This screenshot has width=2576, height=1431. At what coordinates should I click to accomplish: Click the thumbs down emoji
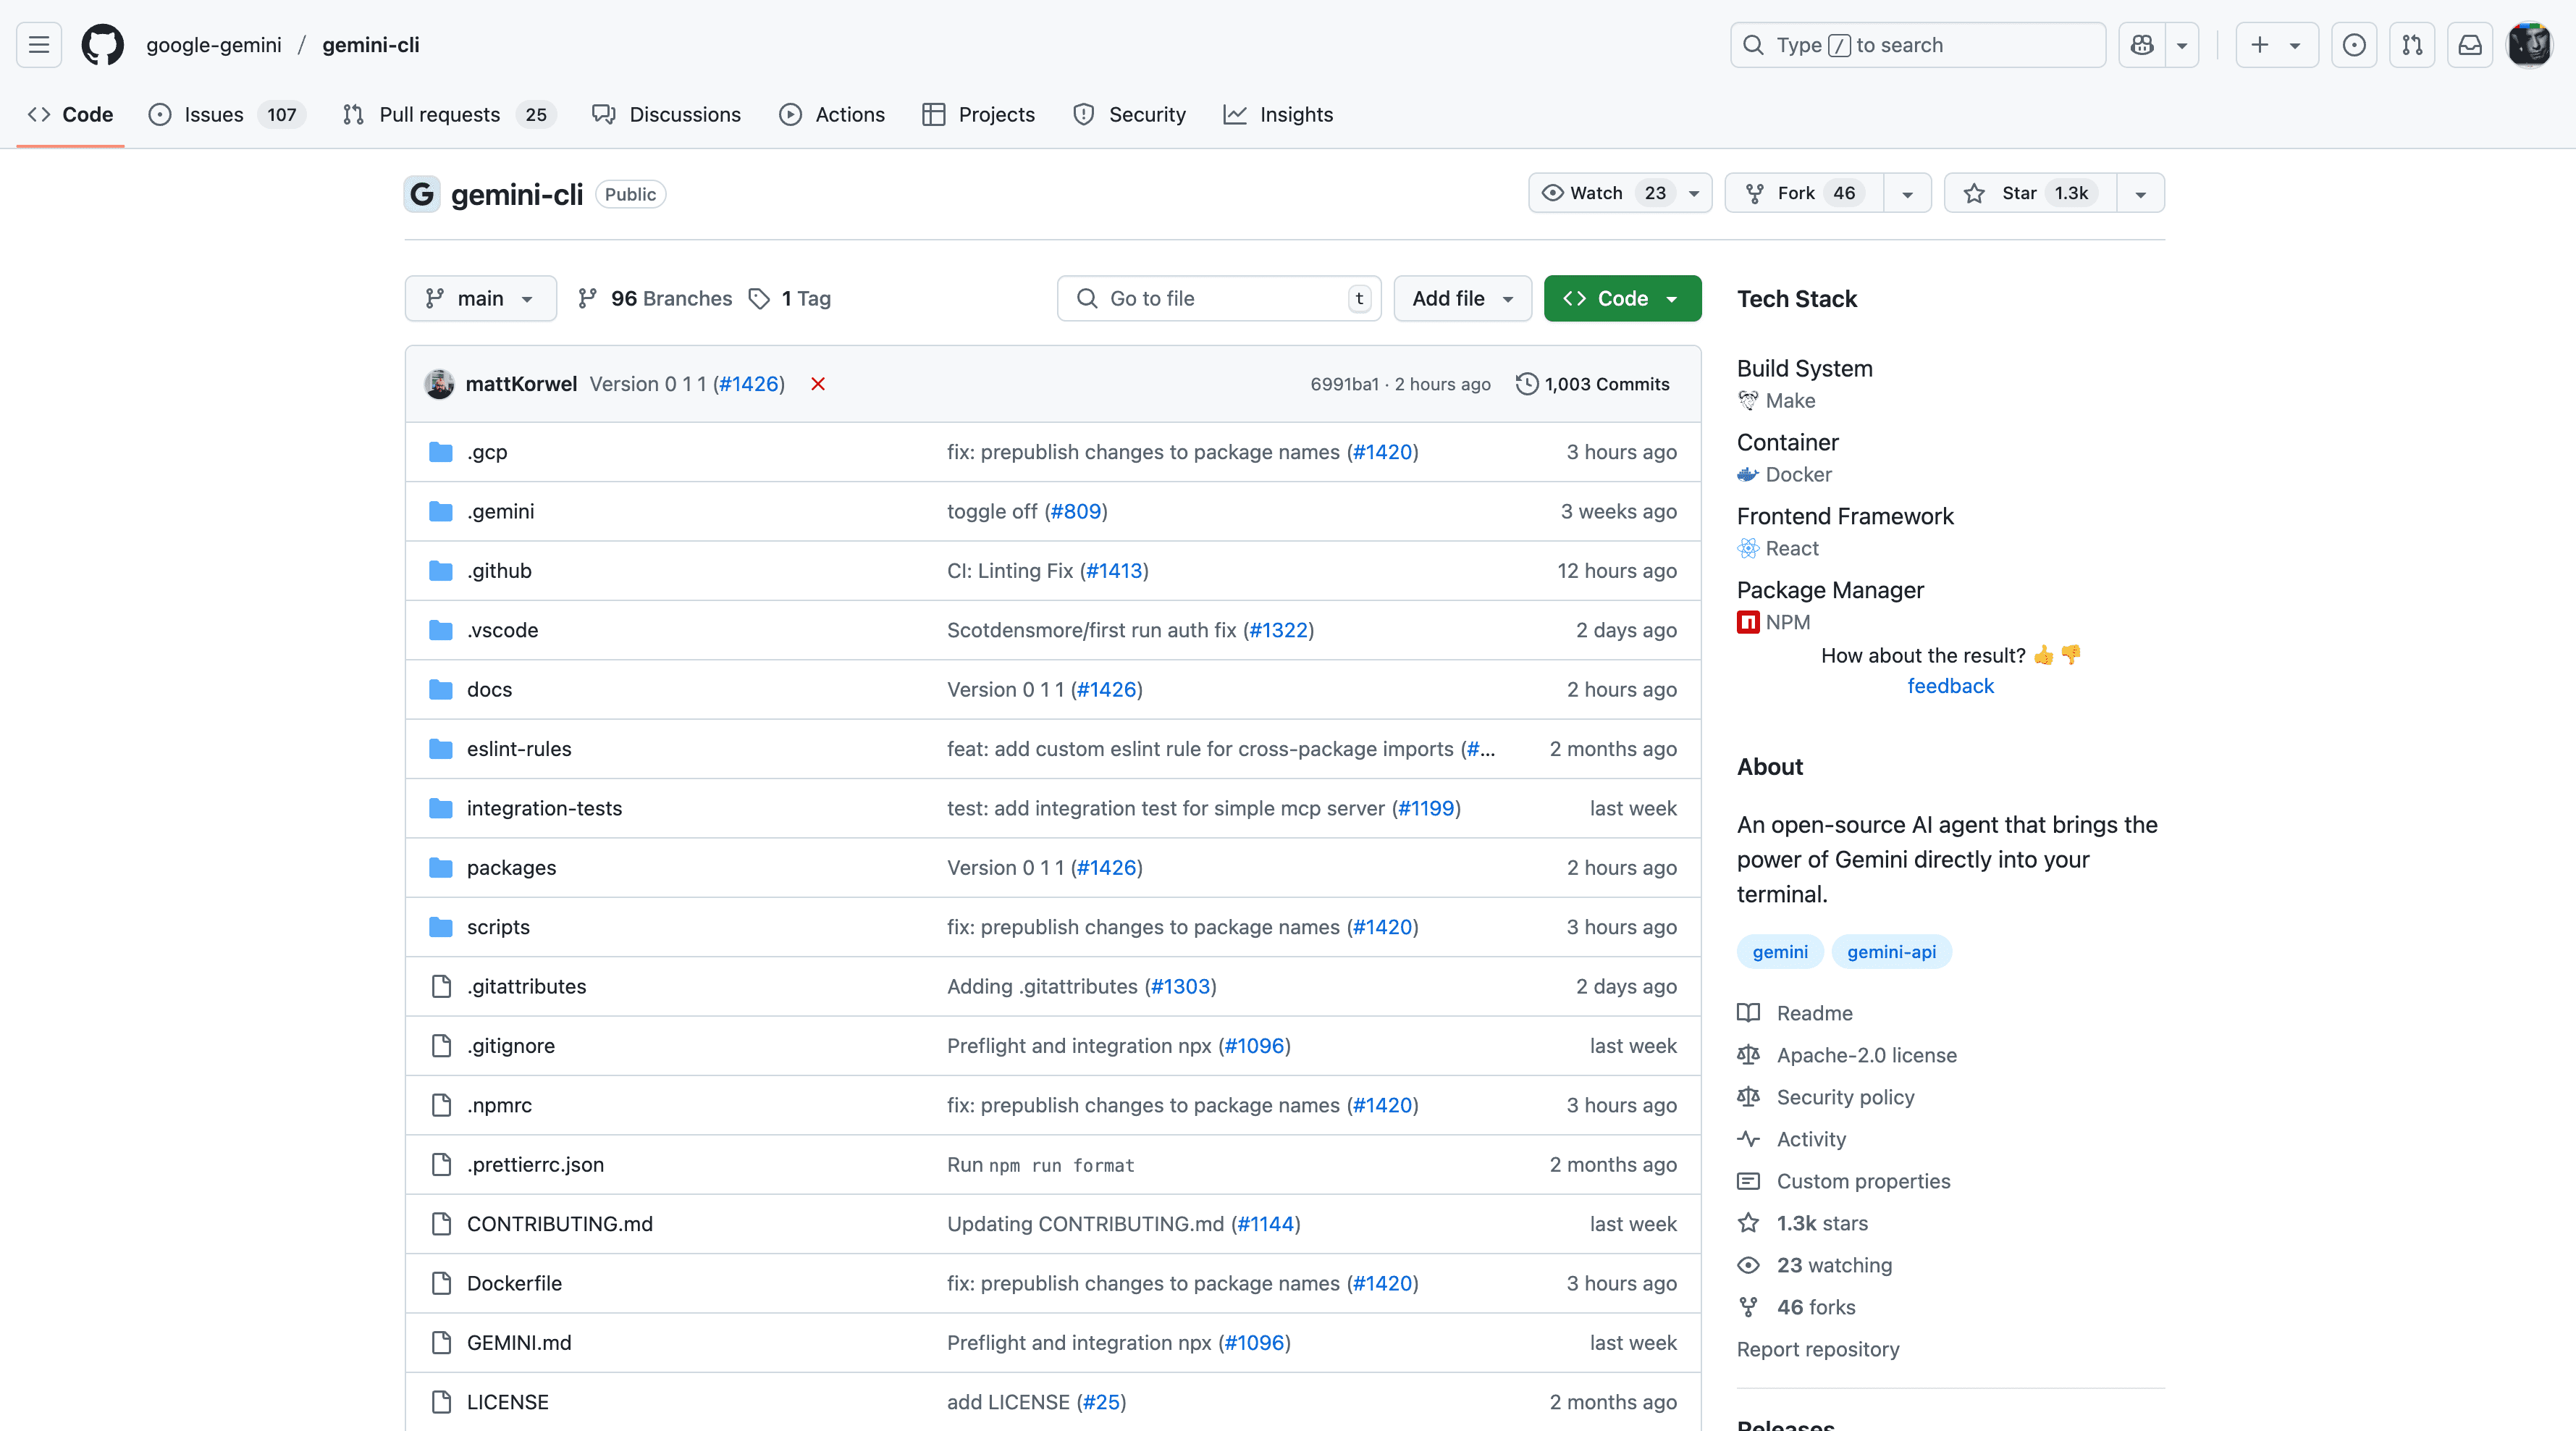tap(2070, 655)
